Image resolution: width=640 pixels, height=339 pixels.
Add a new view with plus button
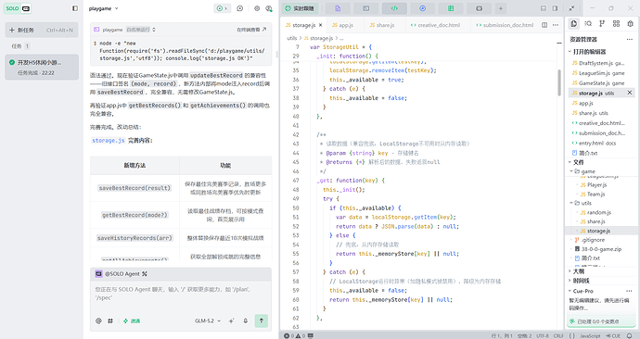click(501, 8)
